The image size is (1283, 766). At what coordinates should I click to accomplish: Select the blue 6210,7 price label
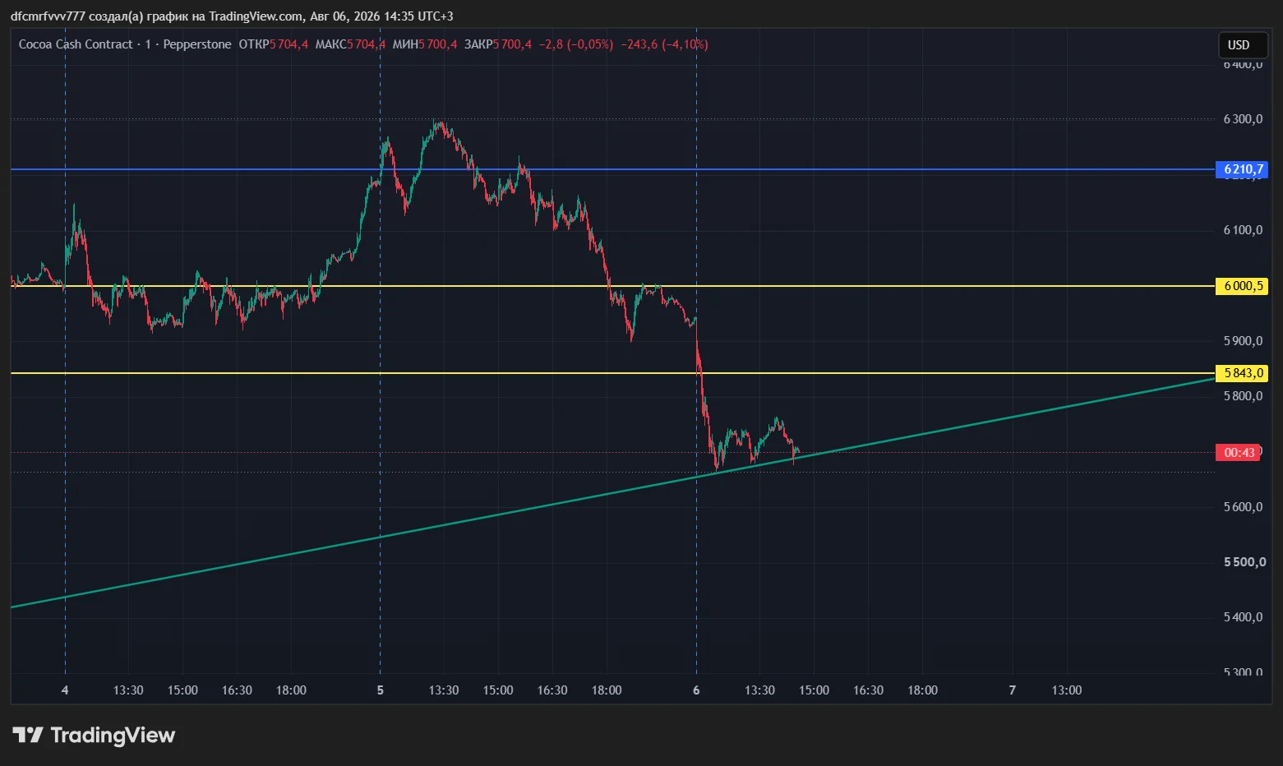[1242, 169]
